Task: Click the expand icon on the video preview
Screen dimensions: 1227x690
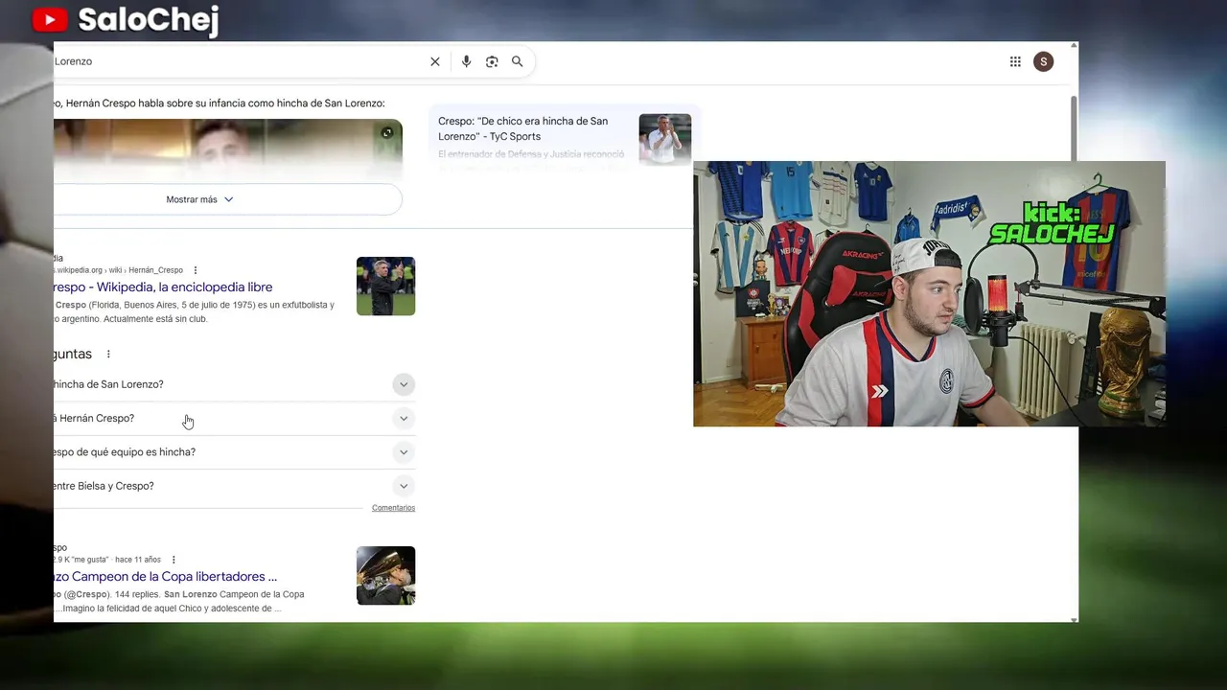Action: tap(387, 132)
